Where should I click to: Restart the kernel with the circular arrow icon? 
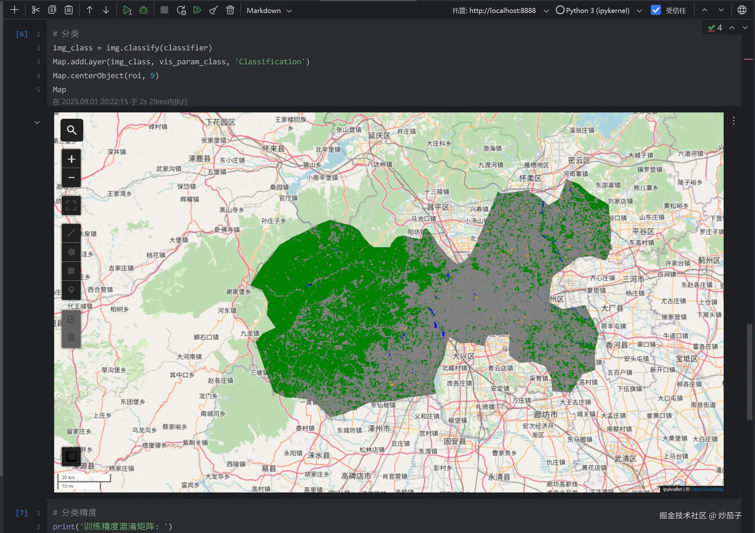181,10
